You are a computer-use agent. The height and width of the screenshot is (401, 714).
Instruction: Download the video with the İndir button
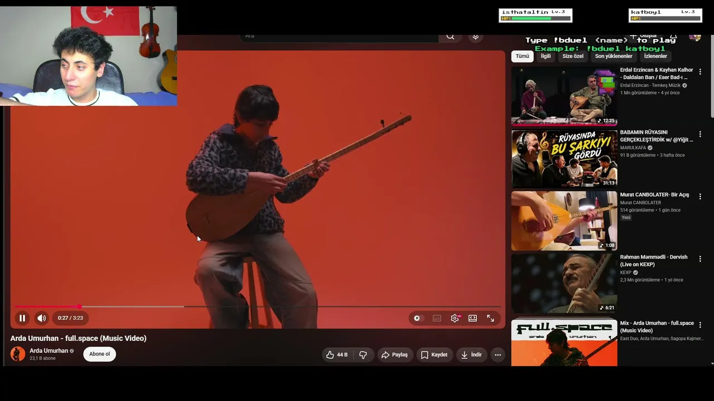[471, 355]
